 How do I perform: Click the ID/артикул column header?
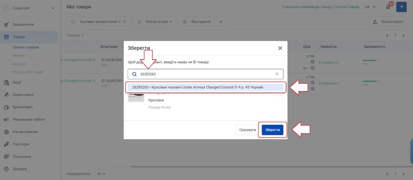pos(109,47)
